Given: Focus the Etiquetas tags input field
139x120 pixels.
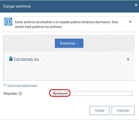Looking at the screenshot, I should point(93,93).
